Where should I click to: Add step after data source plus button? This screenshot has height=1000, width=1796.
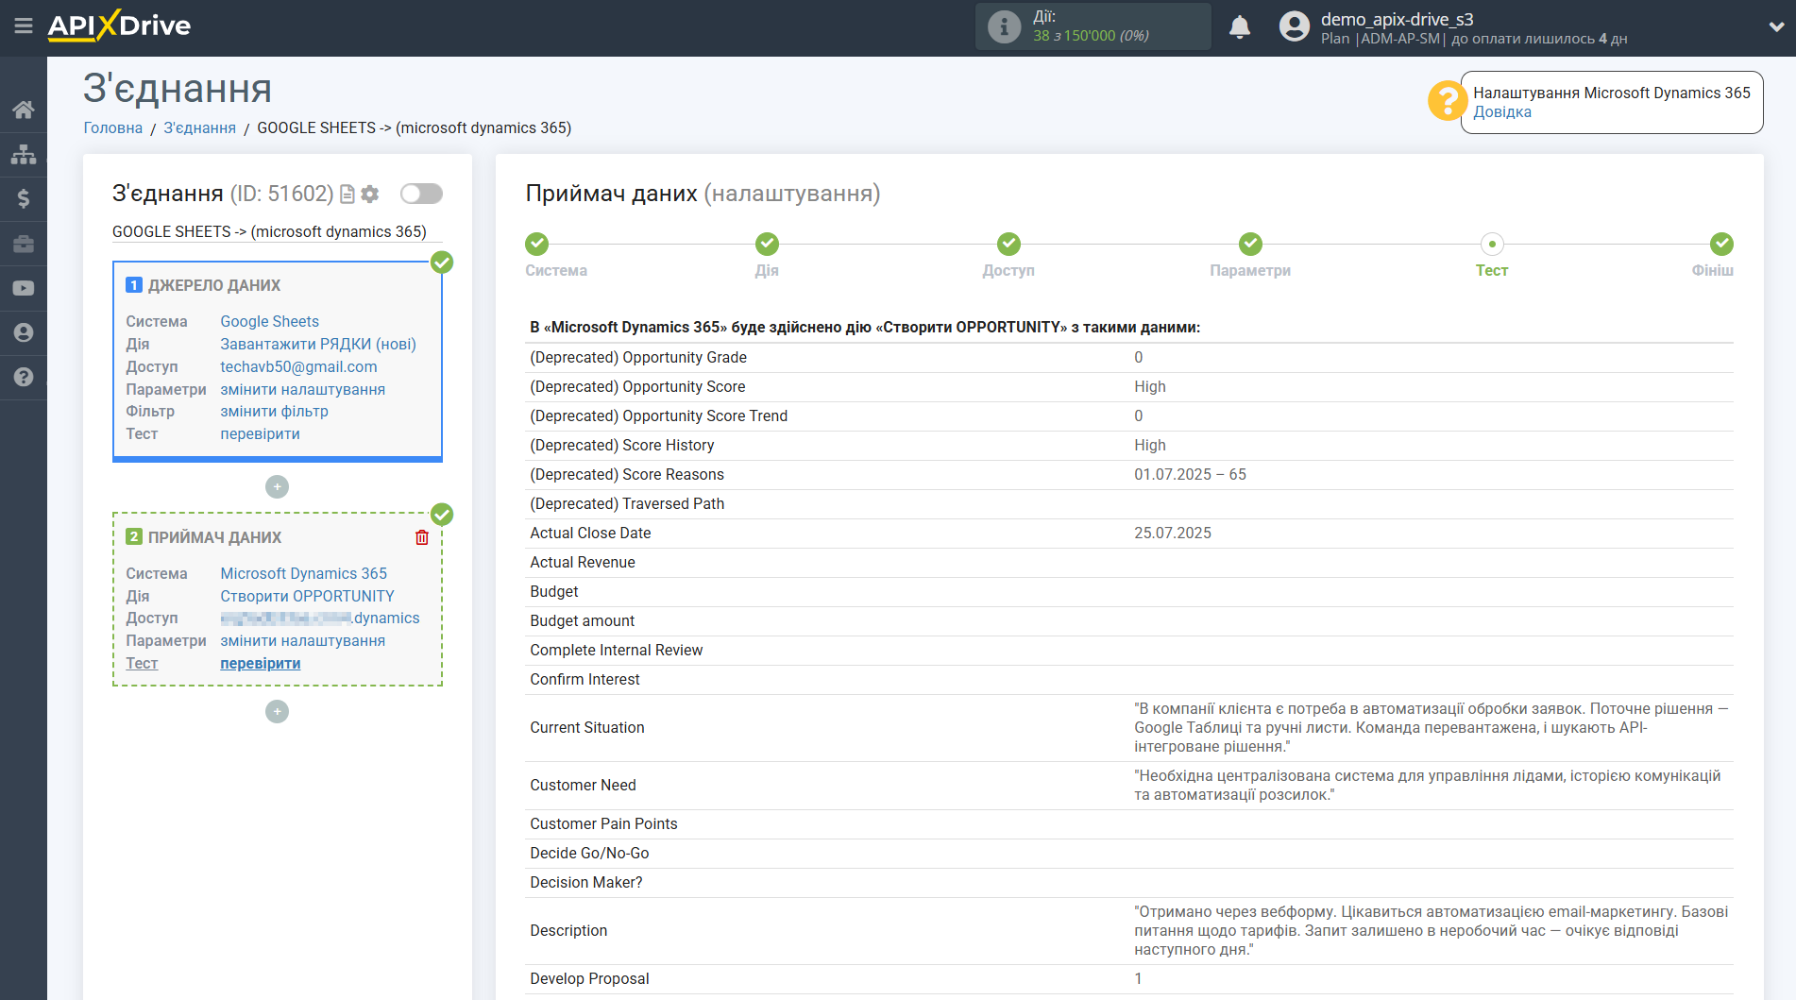[x=277, y=486]
